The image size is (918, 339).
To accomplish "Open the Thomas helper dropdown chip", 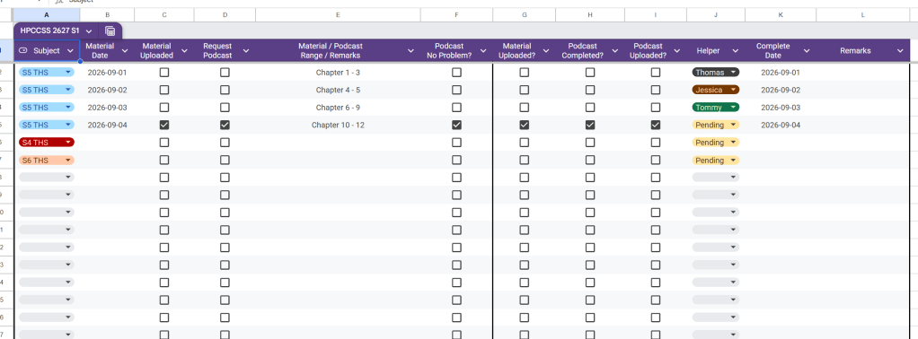I will pos(715,73).
